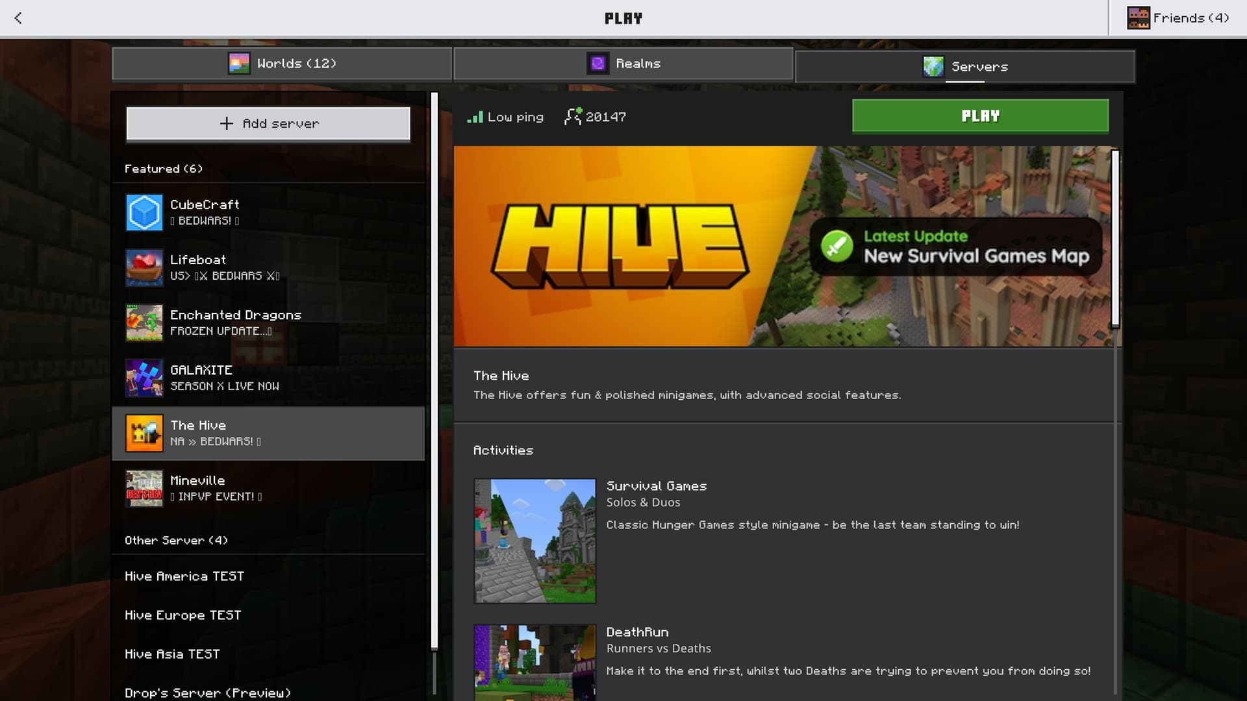Click the Survival Games title
The width and height of the screenshot is (1247, 701).
tap(656, 486)
